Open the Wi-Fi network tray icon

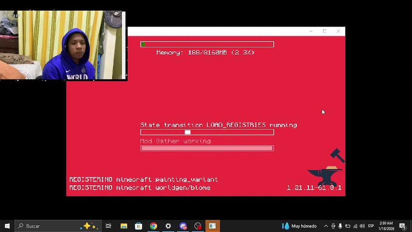coord(355,226)
